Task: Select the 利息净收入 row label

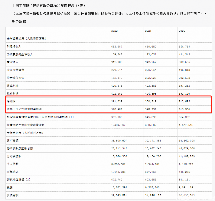Action: [x=14, y=47]
